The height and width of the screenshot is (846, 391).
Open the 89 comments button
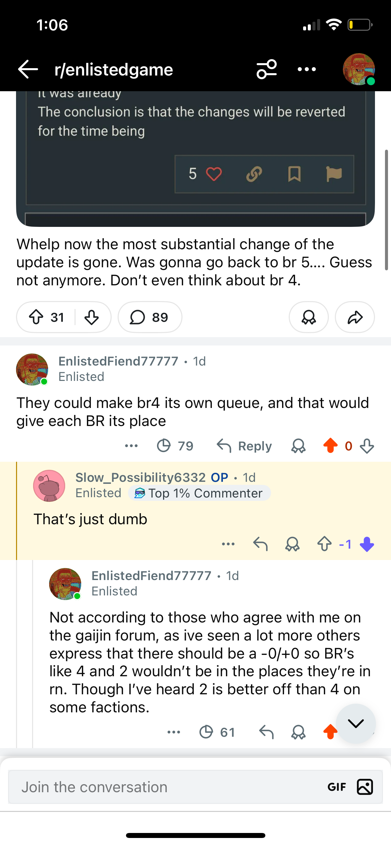coord(150,317)
